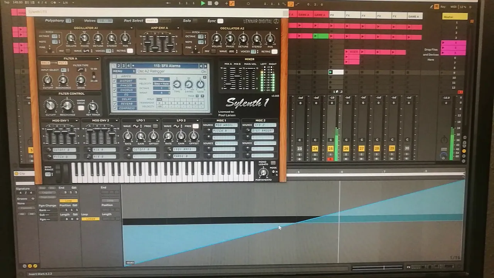
Task: Enable the Arpeg effect checkbox
Action: click(115, 76)
